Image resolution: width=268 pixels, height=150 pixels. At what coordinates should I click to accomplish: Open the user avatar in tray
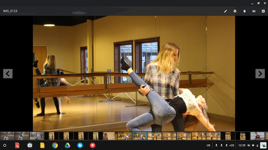pos(263,145)
